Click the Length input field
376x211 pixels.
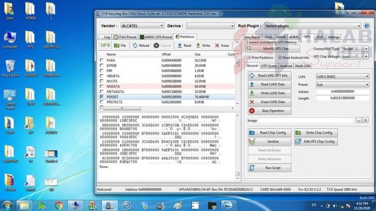pos(342,98)
